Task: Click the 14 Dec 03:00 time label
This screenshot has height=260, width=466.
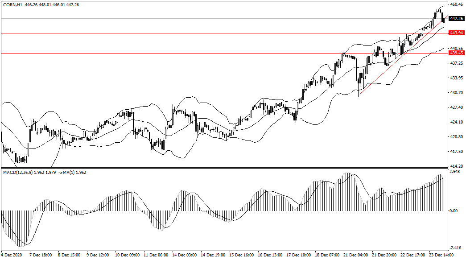Action: [184, 256]
